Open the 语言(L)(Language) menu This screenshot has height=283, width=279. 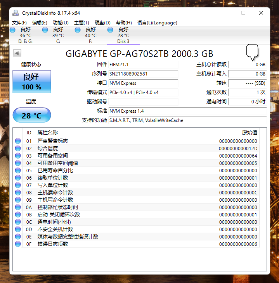[x=157, y=23]
